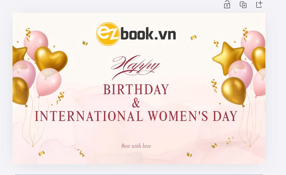Select the ampersand '&' text
Viewport: 286px width, 175px height.
[x=136, y=103]
